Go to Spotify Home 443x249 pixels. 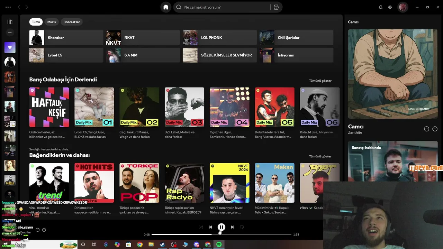pyautogui.click(x=166, y=7)
